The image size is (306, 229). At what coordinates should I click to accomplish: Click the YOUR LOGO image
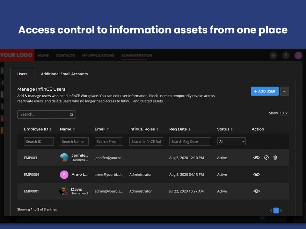pos(17,55)
